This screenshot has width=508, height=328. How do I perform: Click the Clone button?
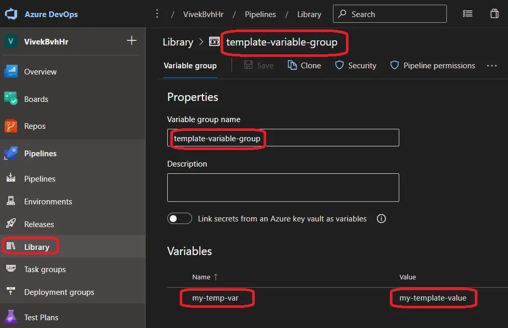(x=304, y=66)
